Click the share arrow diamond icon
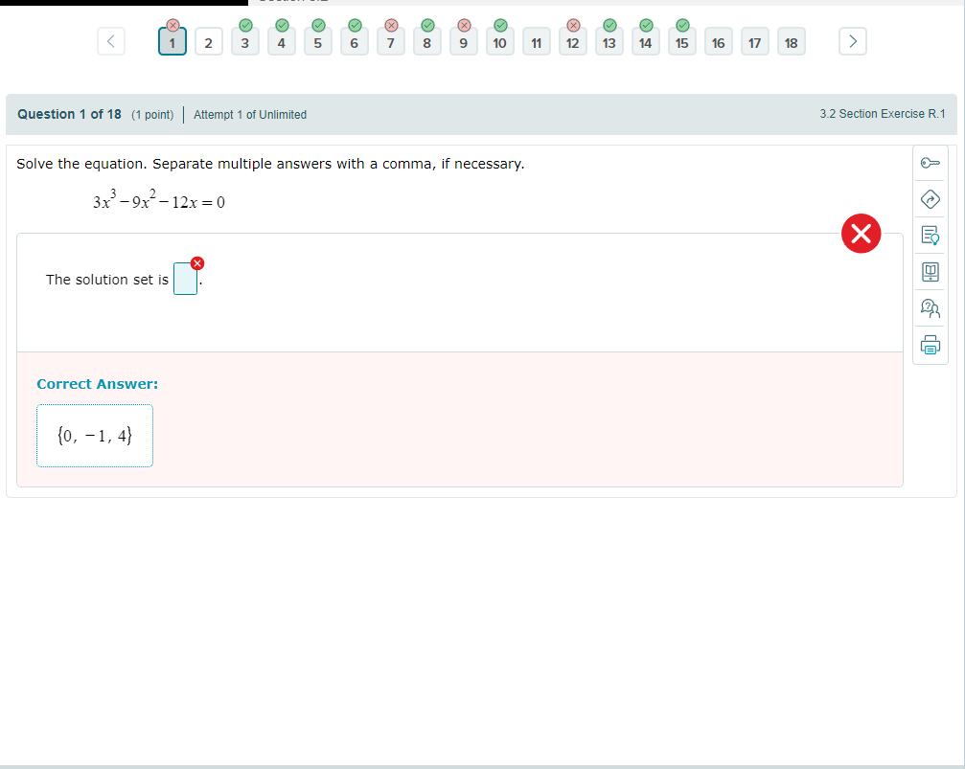The width and height of the screenshot is (965, 769). point(930,199)
